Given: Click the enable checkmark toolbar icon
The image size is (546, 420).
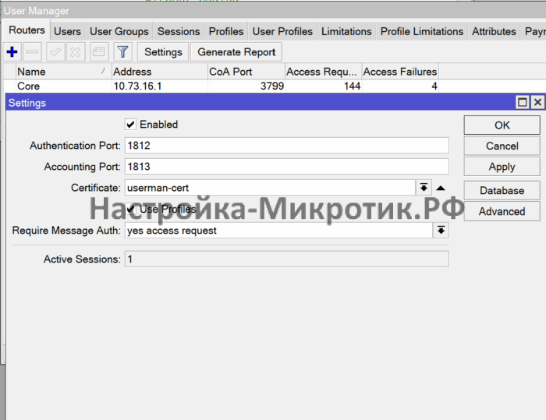Looking at the screenshot, I should tap(55, 52).
